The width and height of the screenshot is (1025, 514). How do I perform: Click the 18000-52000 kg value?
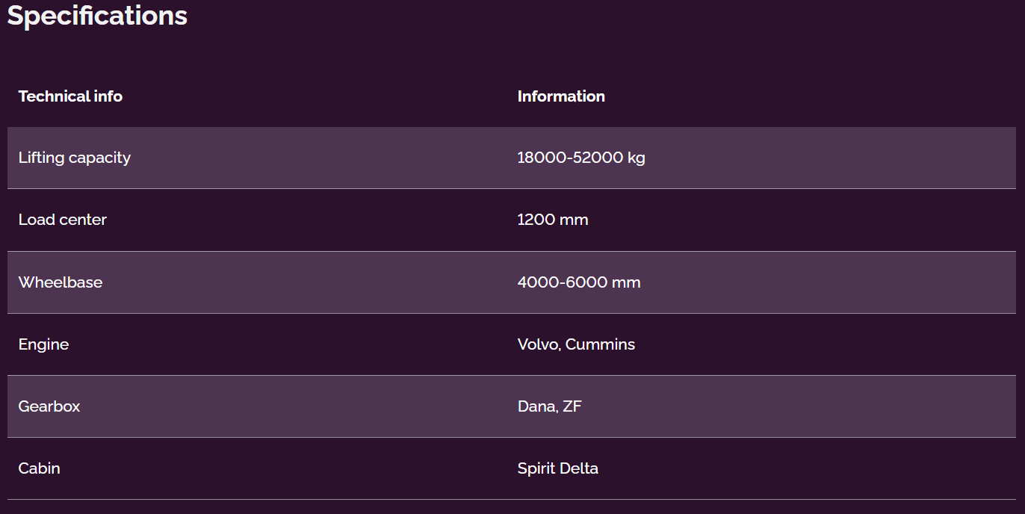click(x=581, y=158)
